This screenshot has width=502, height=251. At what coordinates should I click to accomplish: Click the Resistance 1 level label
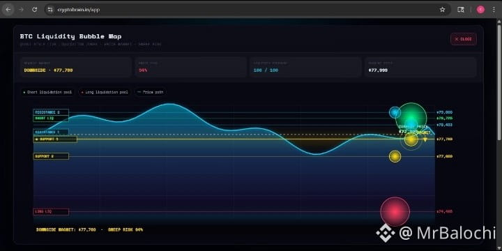pos(51,132)
